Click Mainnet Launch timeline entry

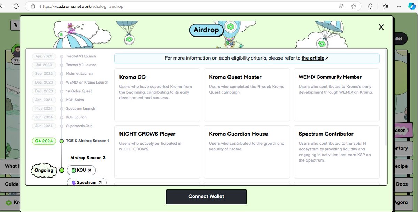click(79, 74)
